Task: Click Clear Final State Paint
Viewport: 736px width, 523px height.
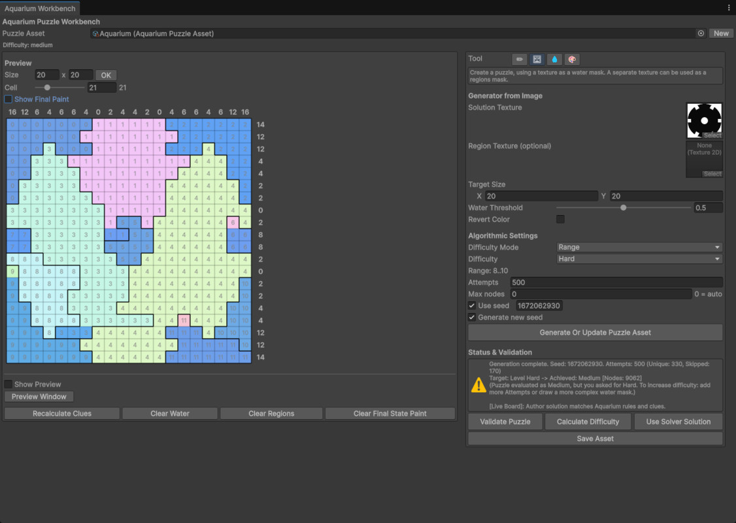Action: point(390,414)
